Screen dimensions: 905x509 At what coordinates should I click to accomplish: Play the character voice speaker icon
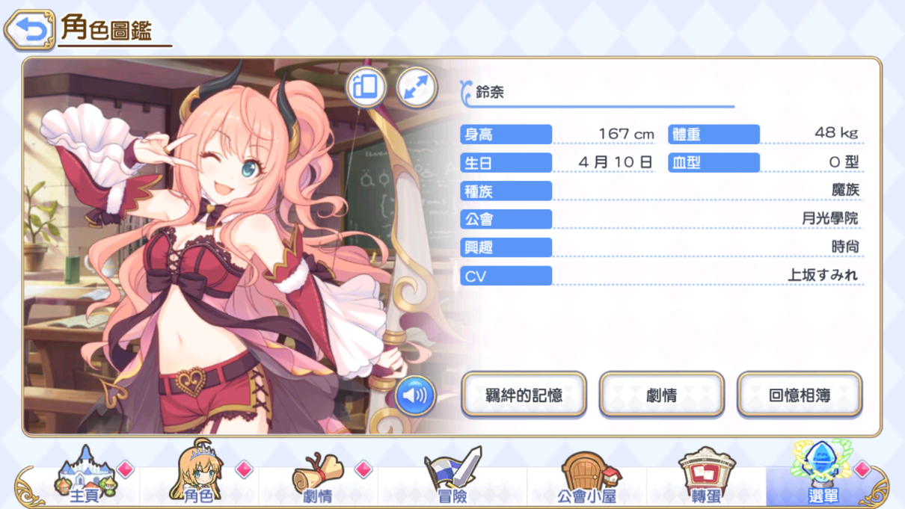tap(415, 395)
